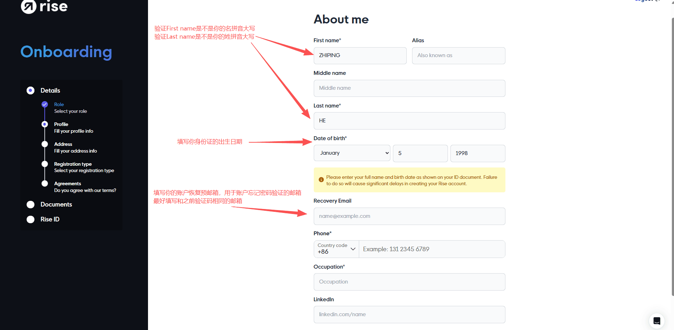Select the Address step label
674x330 pixels.
pyautogui.click(x=63, y=144)
